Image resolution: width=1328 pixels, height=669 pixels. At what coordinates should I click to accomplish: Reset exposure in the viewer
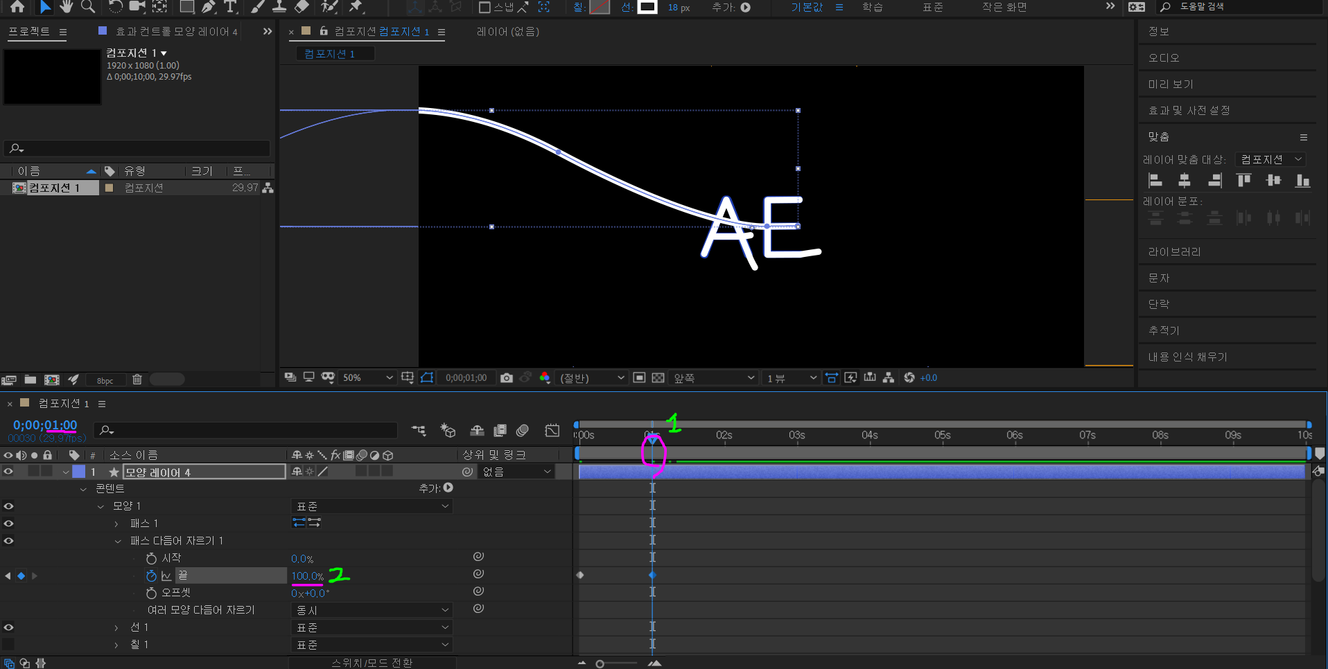coord(909,377)
